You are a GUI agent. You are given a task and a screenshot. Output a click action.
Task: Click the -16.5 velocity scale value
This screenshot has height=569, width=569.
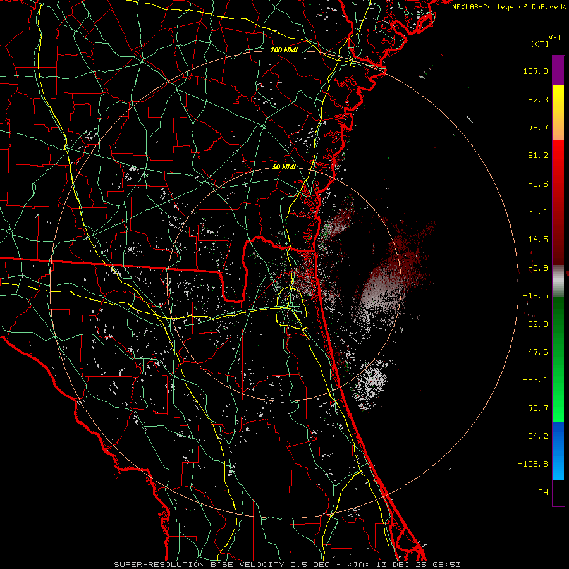(535, 296)
